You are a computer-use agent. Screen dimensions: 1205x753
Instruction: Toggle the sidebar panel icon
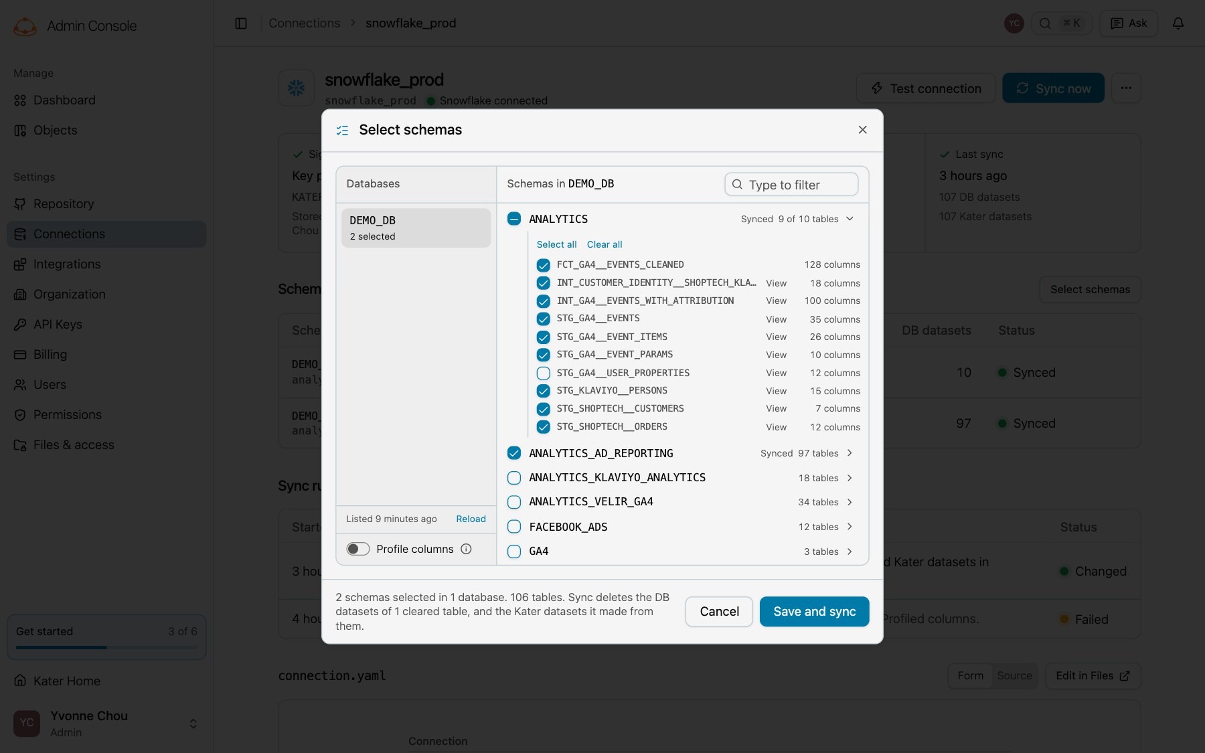pyautogui.click(x=241, y=23)
